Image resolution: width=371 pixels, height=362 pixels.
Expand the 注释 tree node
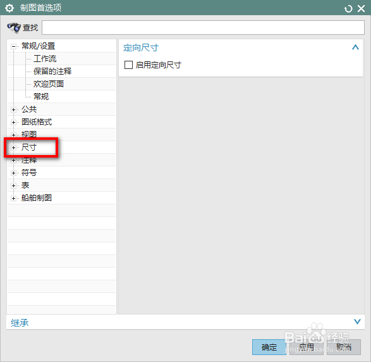13,160
